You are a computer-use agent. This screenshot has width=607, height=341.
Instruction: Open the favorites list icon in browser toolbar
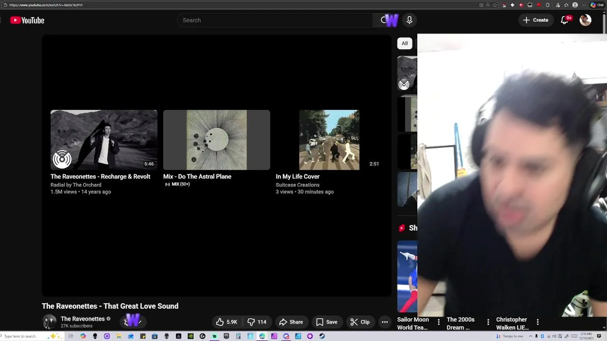(566, 5)
